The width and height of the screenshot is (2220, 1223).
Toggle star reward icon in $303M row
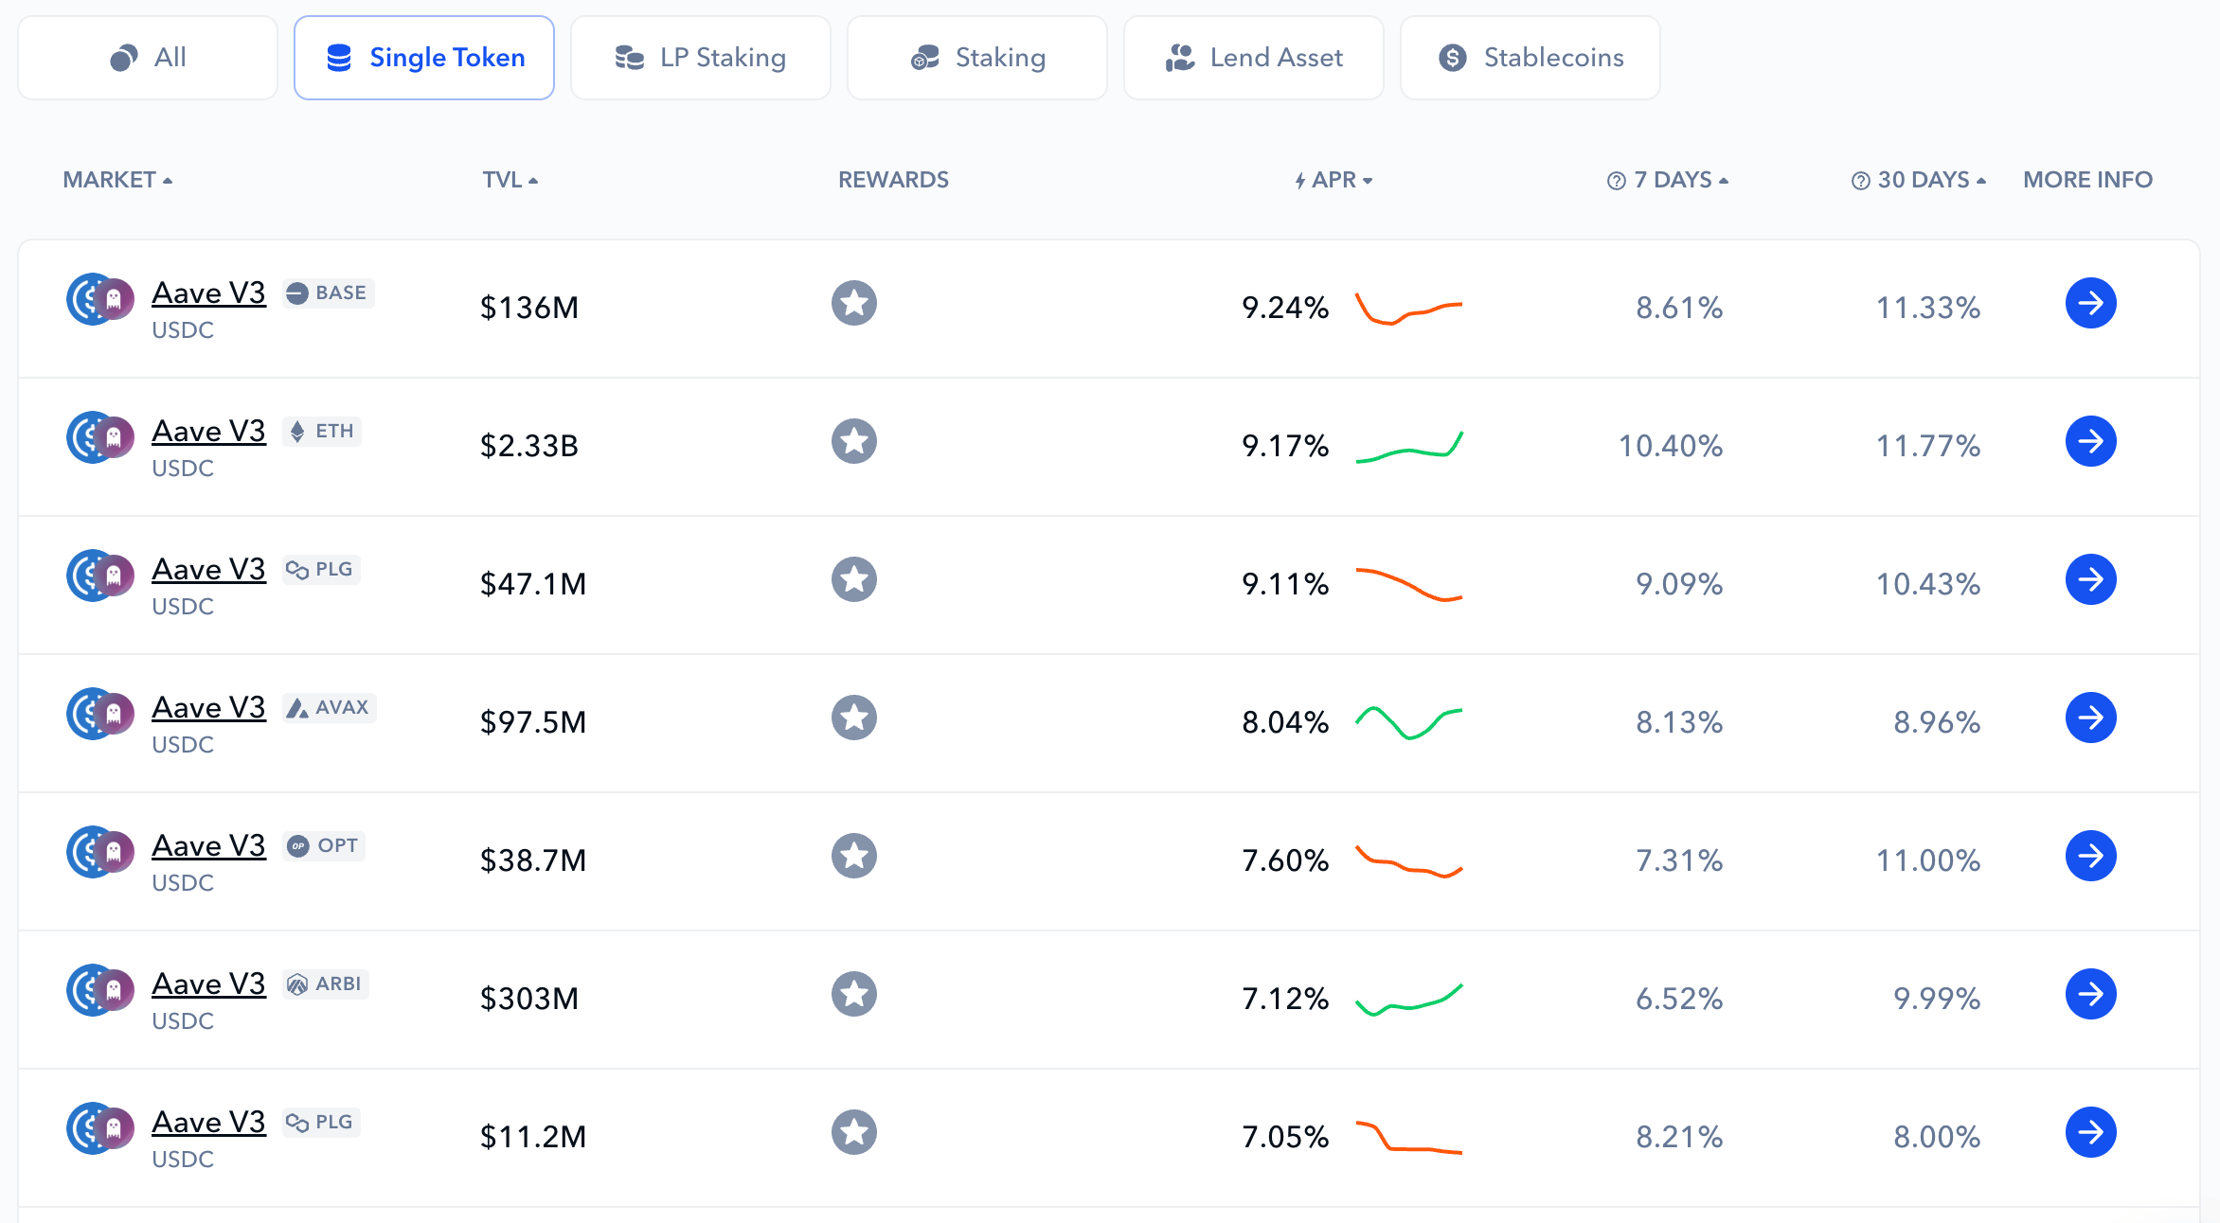pyautogui.click(x=854, y=994)
